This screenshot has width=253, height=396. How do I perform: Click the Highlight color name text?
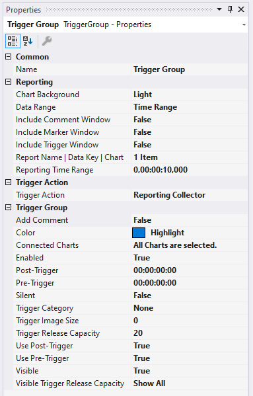168,233
